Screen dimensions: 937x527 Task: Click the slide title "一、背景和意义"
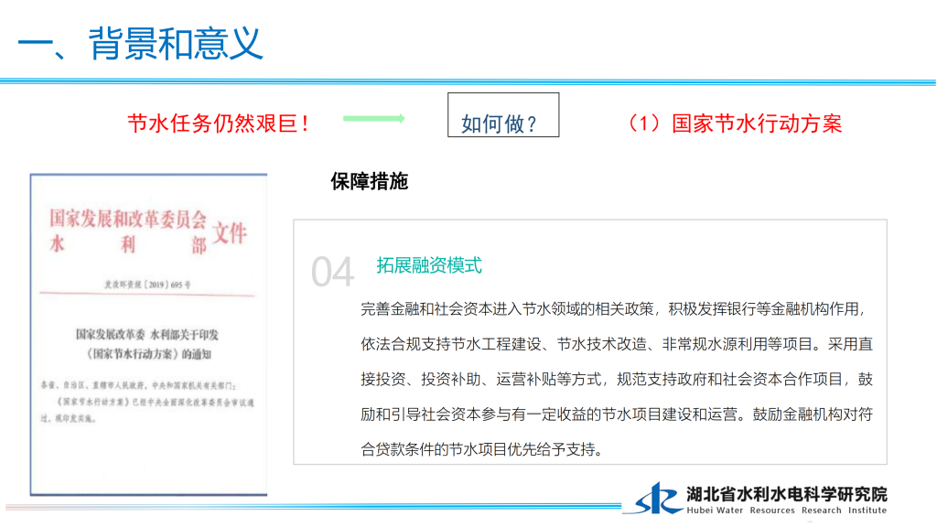click(140, 42)
